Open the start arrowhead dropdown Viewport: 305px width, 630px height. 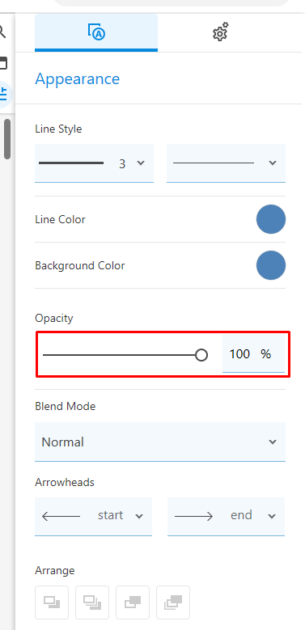pyautogui.click(x=93, y=516)
